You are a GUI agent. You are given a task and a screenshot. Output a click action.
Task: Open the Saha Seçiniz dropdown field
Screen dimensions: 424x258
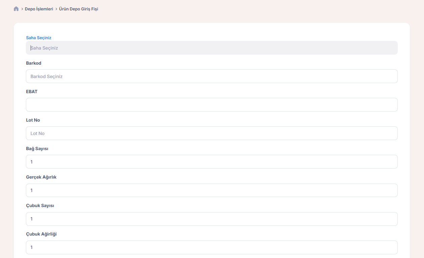point(212,48)
